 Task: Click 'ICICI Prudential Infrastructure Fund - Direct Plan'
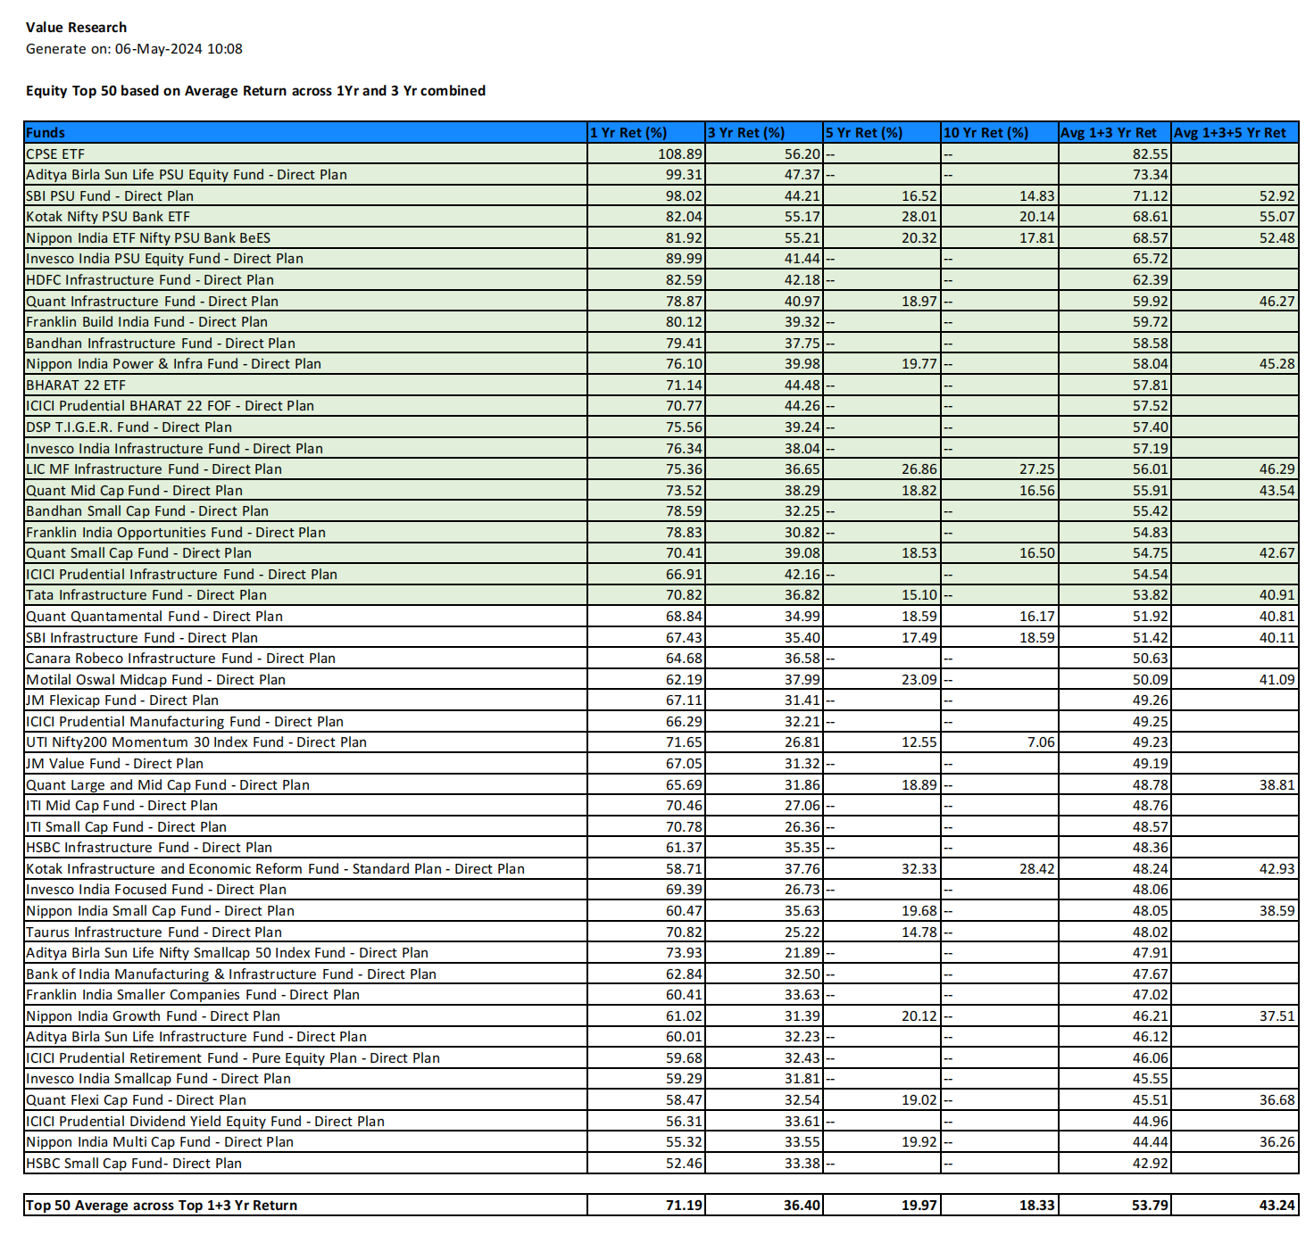pyautogui.click(x=181, y=575)
